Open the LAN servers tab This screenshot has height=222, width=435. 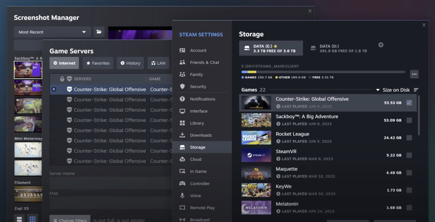[158, 63]
